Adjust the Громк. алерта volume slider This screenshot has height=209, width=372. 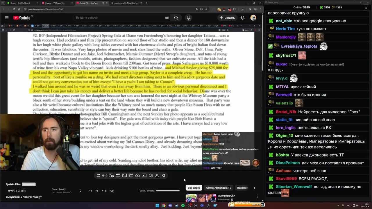(x=168, y=191)
